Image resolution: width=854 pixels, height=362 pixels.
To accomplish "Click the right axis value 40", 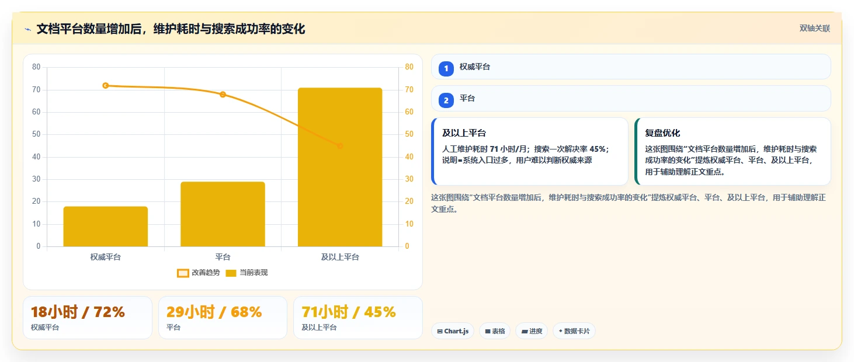I will coord(409,156).
